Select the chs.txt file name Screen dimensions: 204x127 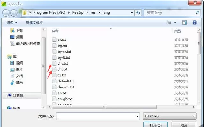point(63,63)
